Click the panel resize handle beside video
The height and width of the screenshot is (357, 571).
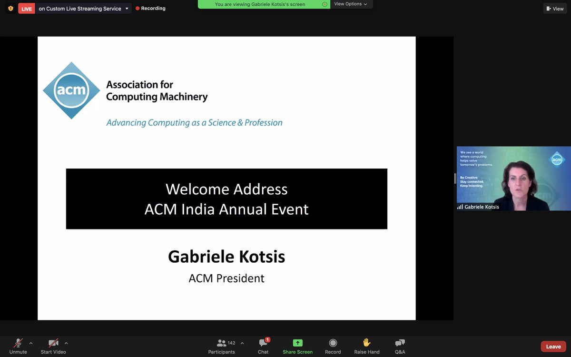(x=455, y=178)
